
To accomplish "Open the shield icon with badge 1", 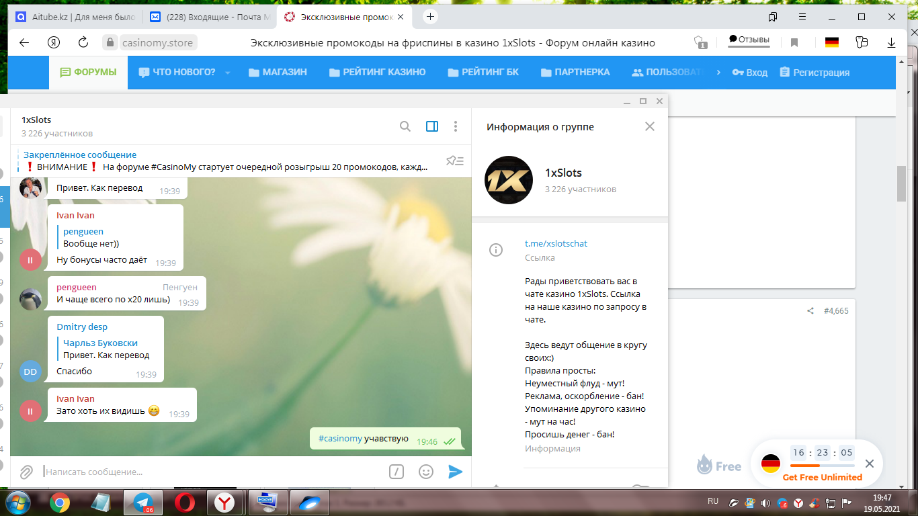I will point(700,43).
